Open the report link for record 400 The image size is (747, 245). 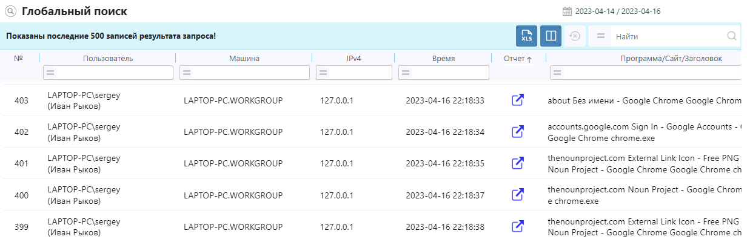pyautogui.click(x=518, y=195)
